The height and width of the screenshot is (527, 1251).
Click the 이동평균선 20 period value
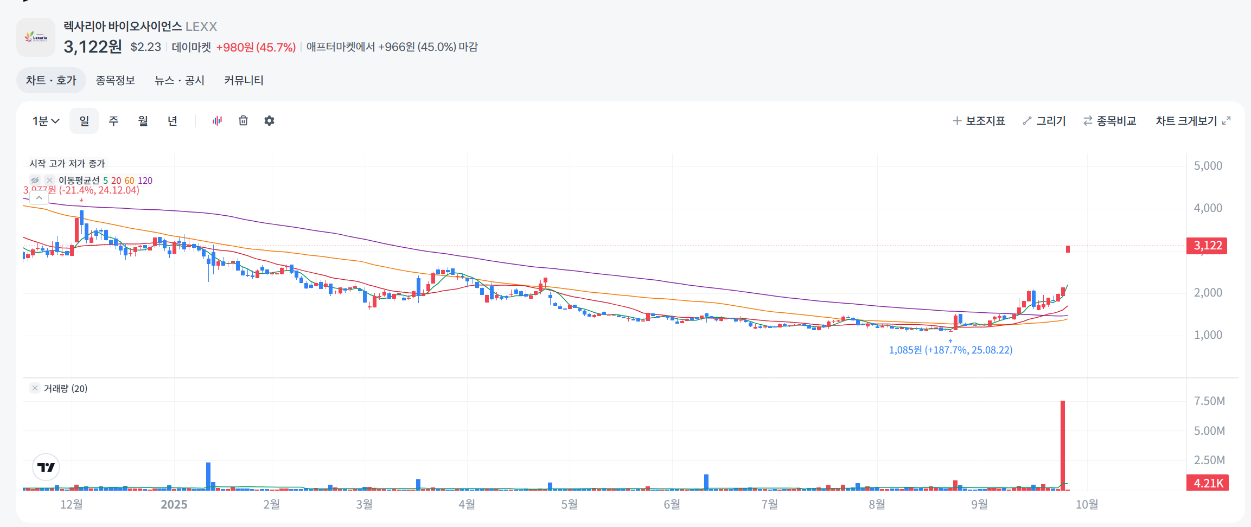pos(116,181)
